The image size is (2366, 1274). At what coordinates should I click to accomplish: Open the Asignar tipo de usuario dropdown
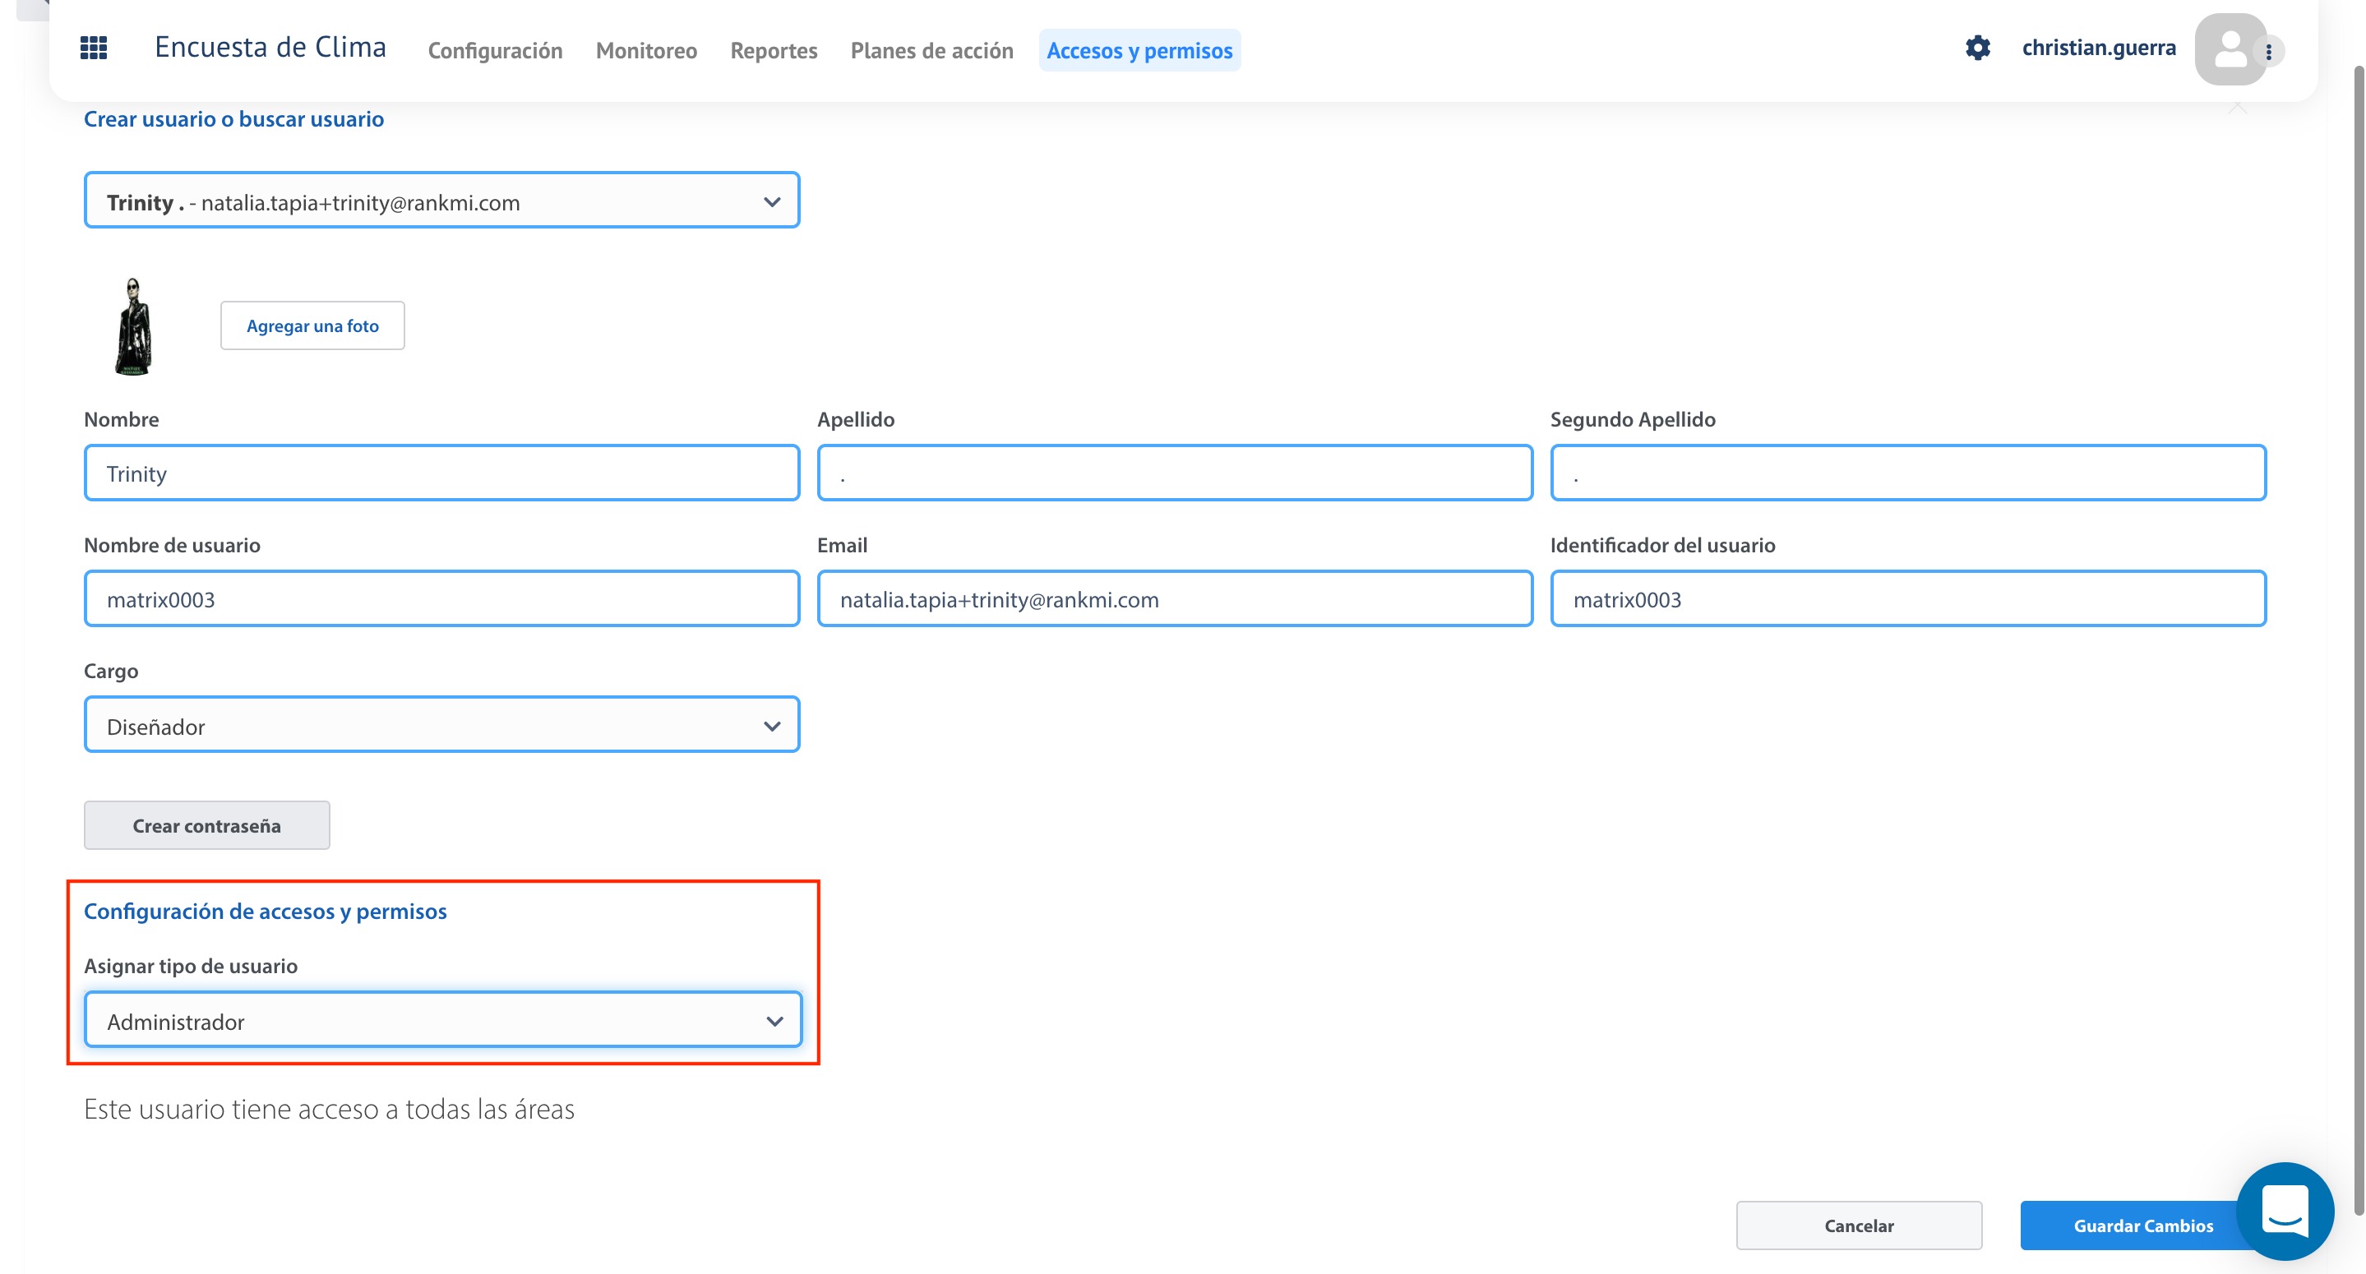(x=443, y=1019)
